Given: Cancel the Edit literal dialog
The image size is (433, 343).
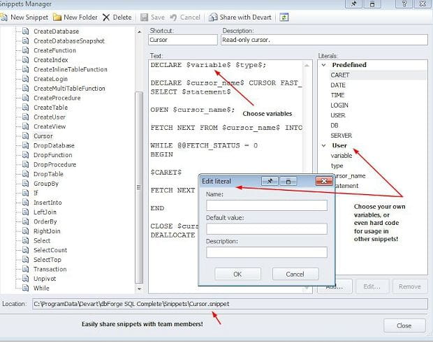Looking at the screenshot, I should 295,275.
